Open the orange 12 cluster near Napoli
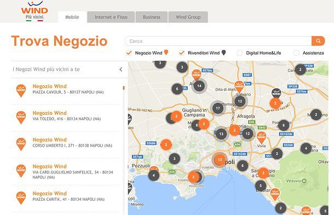Image resolution: width=334 pixels, height=215 pixels. (x=220, y=159)
